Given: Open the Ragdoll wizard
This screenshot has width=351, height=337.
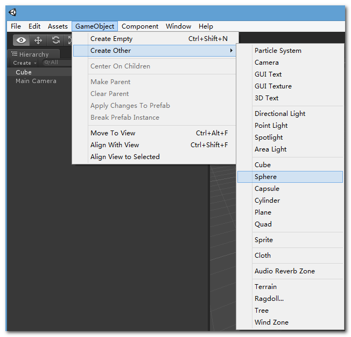Looking at the screenshot, I should point(290,299).
